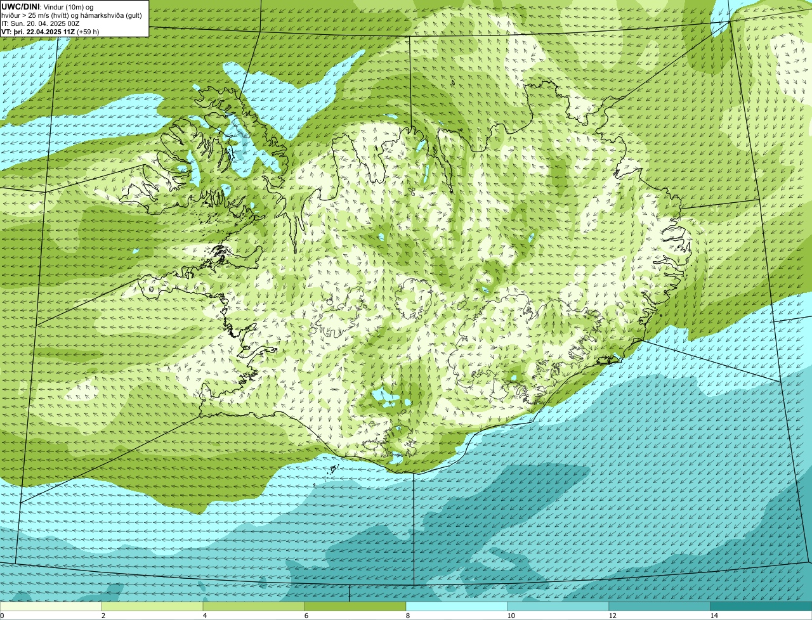Click the legend scale label "2"
The image size is (812, 620).
click(x=103, y=616)
